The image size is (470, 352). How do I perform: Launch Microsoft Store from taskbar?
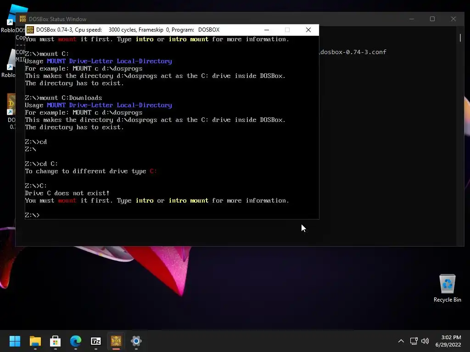click(x=55, y=341)
